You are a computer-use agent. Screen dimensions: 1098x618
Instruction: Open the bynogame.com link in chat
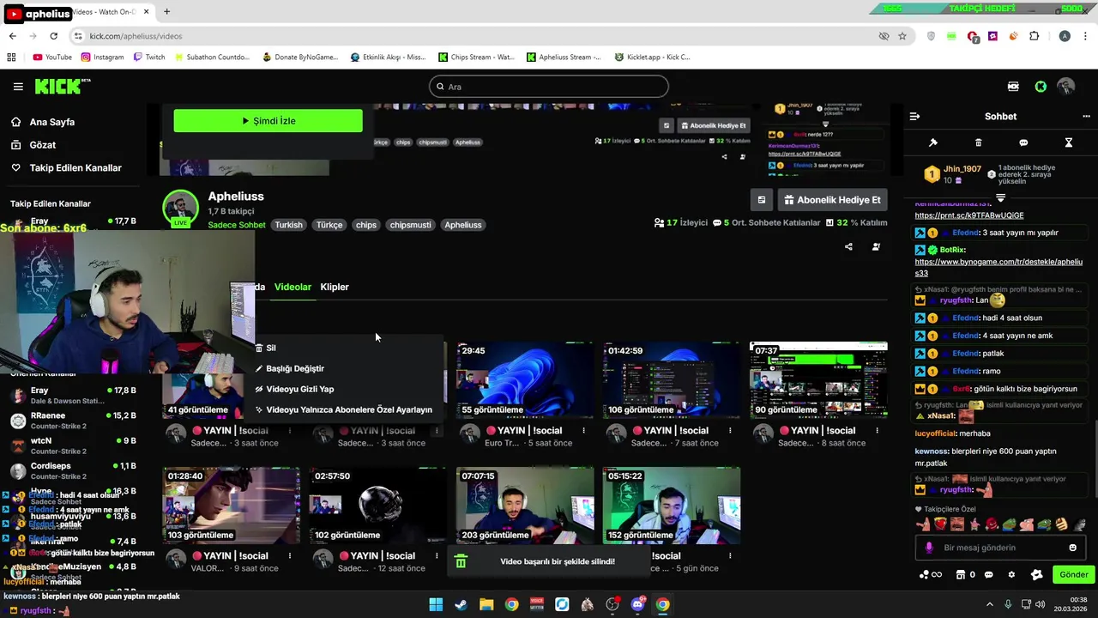(x=998, y=267)
